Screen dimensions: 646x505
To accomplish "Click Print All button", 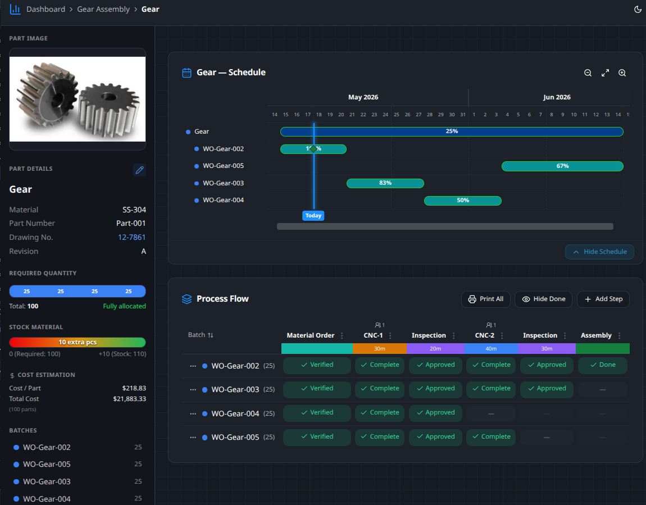I will tap(486, 299).
